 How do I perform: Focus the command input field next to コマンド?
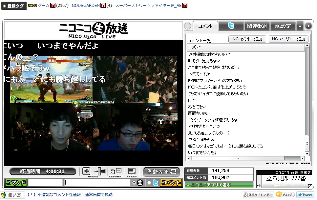click(45, 183)
